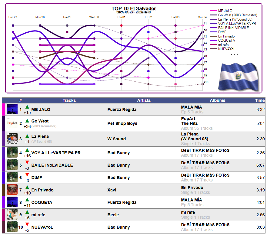Click the PopArt The Hits album name

189,121
